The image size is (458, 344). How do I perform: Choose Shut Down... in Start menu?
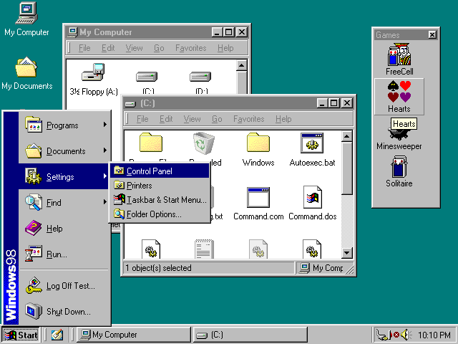pos(65,311)
